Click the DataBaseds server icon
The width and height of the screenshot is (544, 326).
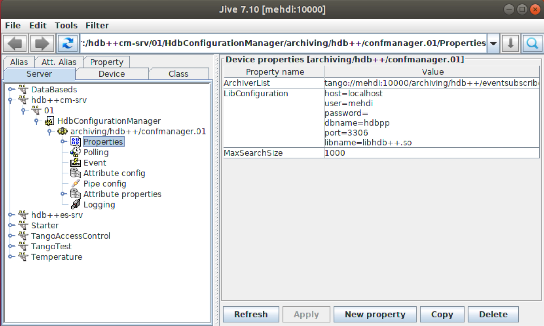click(x=23, y=89)
